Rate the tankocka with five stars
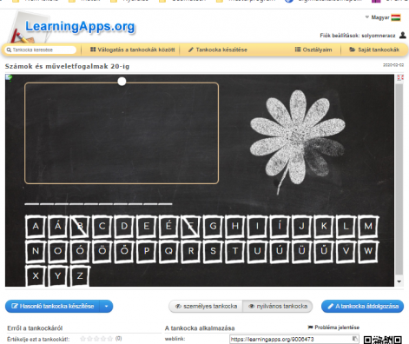Screen dimensions: 409x344 [x=109, y=339]
